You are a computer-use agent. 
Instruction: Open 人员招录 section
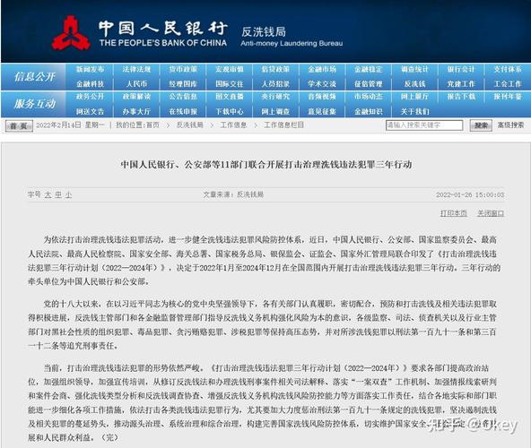tap(275, 83)
